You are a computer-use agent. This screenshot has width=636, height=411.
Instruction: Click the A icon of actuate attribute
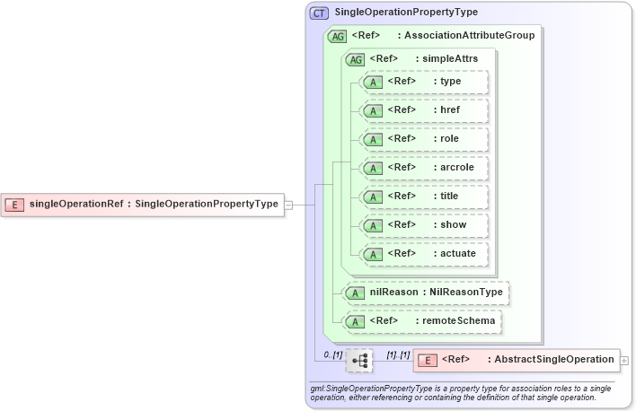click(373, 255)
